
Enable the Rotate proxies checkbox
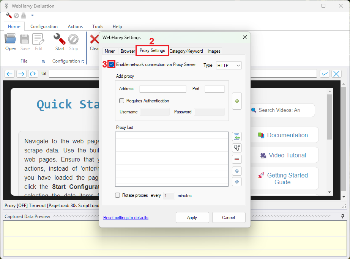pos(118,195)
